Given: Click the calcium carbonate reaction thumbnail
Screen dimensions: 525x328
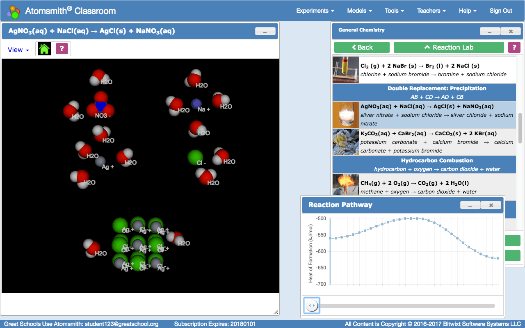Looking at the screenshot, I should [346, 142].
